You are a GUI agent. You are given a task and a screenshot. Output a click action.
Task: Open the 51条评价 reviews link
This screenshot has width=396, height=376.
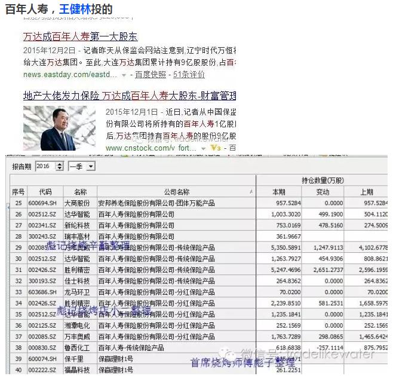(189, 75)
